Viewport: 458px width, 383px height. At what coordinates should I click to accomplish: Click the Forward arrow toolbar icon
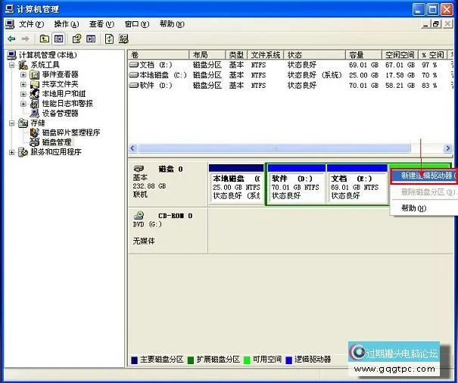click(26, 39)
